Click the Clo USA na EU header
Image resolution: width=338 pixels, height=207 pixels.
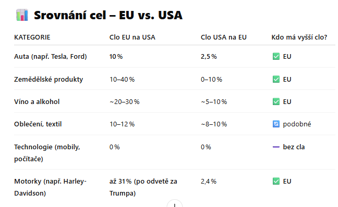tap(224, 37)
